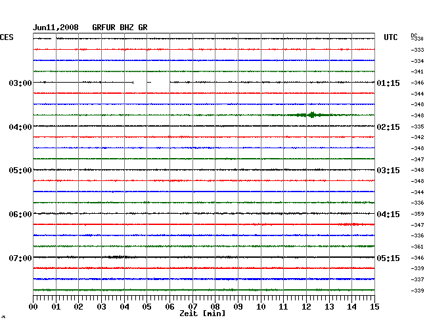Click x-axis minute label 09
This screenshot has height=324, width=427.
(x=238, y=307)
